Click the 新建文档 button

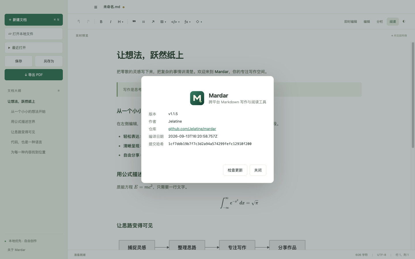[x=34, y=20]
